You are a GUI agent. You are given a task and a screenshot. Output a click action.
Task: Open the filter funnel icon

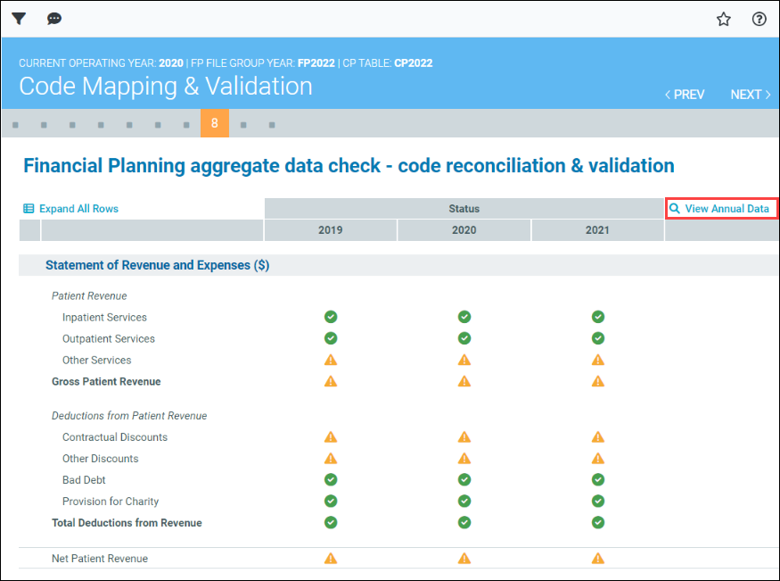pos(19,19)
